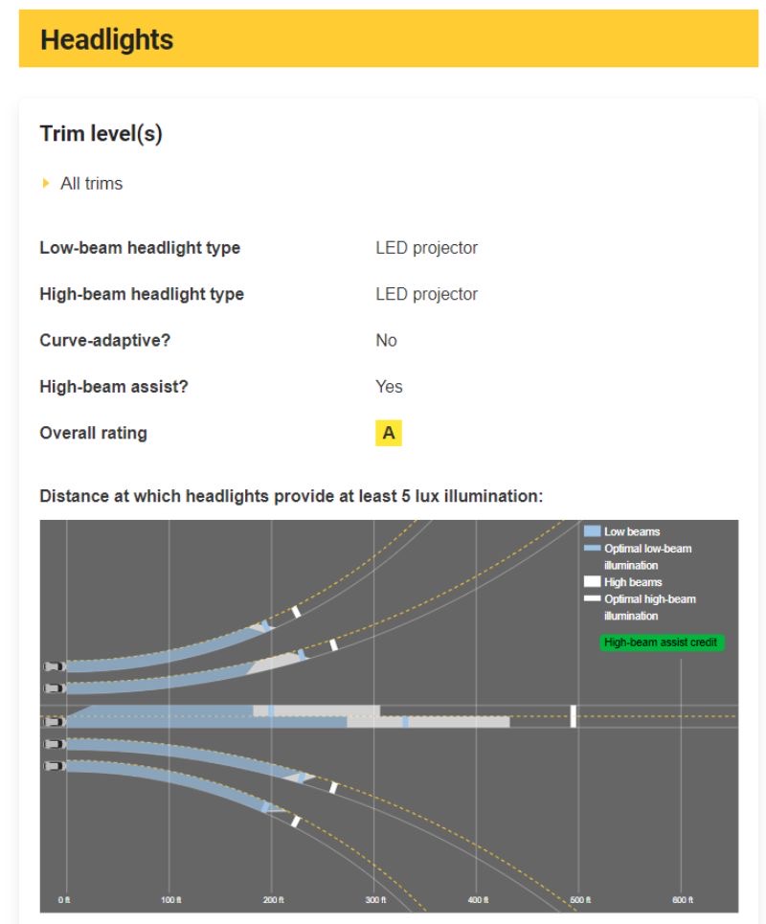Select the All trims entry
The height and width of the screenshot is (924, 766).
91,183
